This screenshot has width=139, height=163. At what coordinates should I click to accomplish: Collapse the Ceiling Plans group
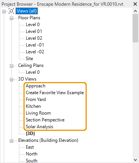11,66
